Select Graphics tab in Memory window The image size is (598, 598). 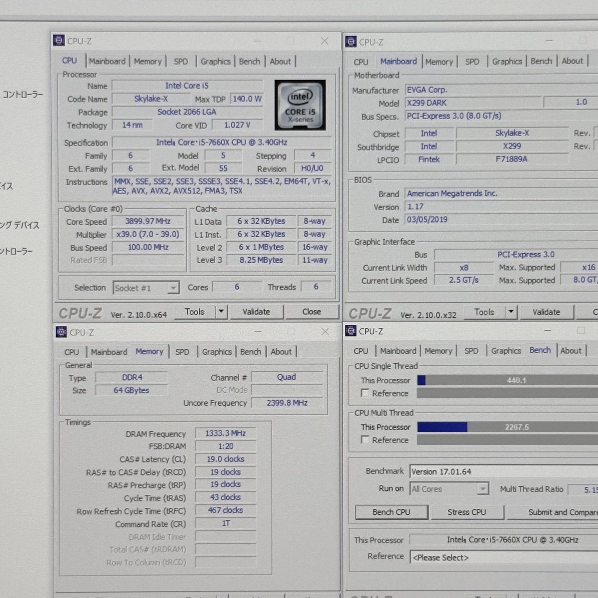(217, 352)
